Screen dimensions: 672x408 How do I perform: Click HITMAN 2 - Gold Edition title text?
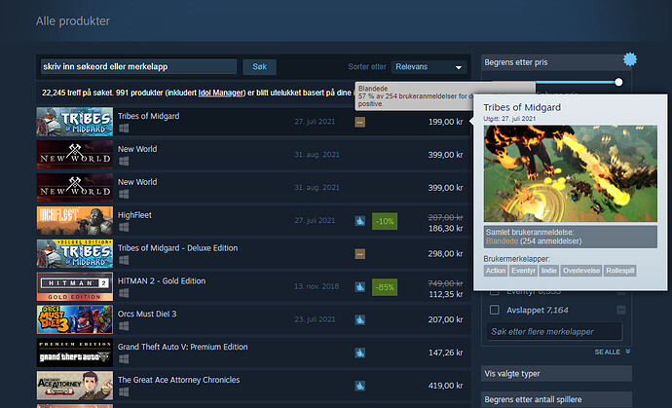[x=162, y=280]
